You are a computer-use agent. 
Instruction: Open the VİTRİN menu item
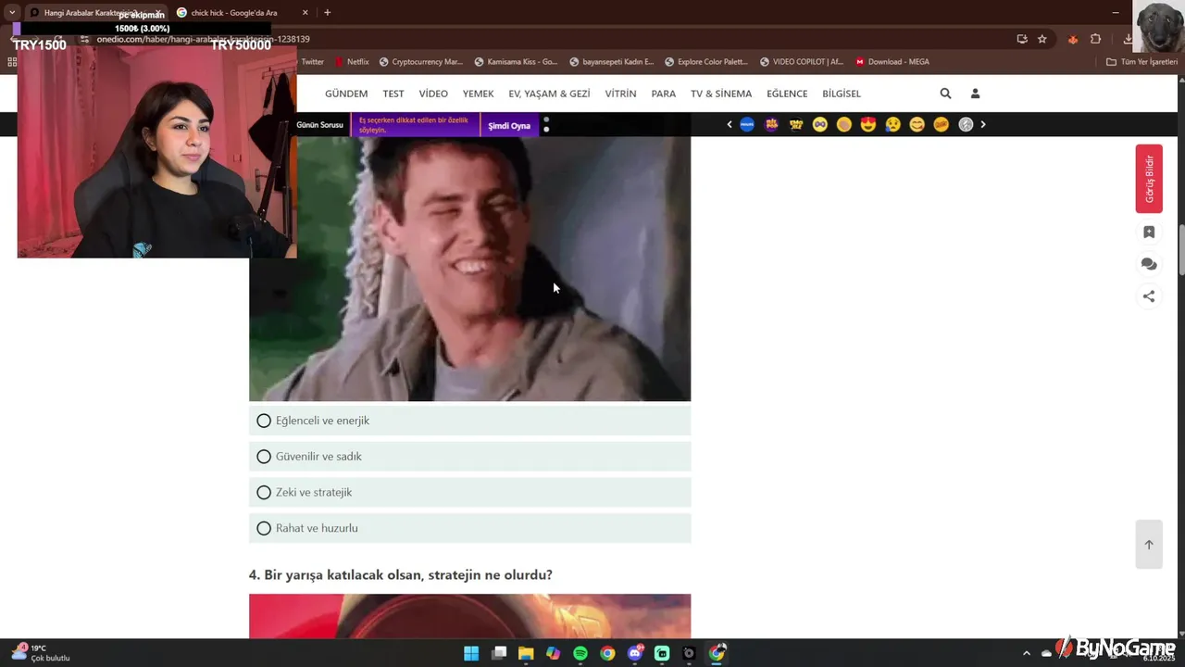point(620,94)
